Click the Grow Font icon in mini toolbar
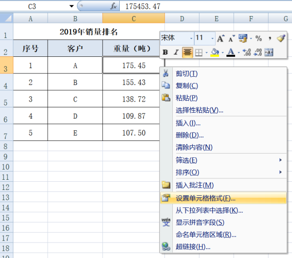Viewport: 292px width, 258px height. pos(221,38)
